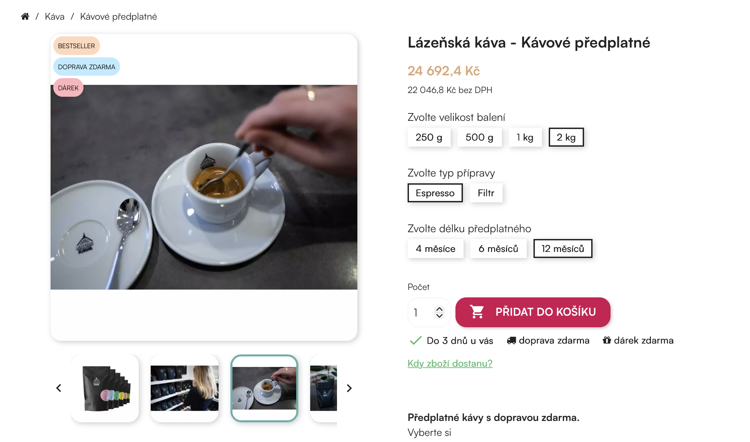Select the 250 g package size
The width and height of the screenshot is (750, 442).
coord(429,137)
